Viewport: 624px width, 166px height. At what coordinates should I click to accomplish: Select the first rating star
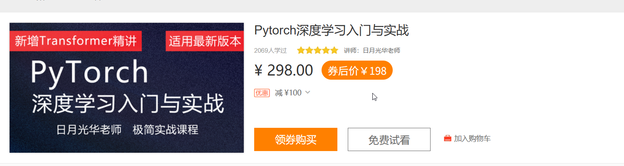point(301,51)
